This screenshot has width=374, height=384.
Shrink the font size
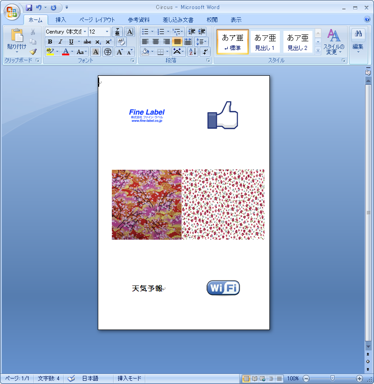pos(129,52)
